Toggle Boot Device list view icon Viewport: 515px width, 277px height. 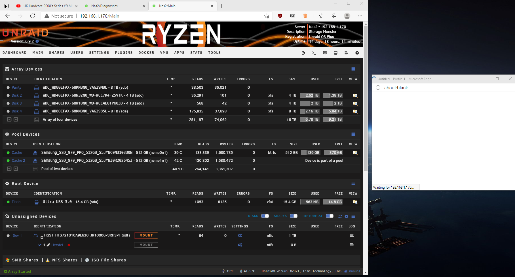click(353, 184)
